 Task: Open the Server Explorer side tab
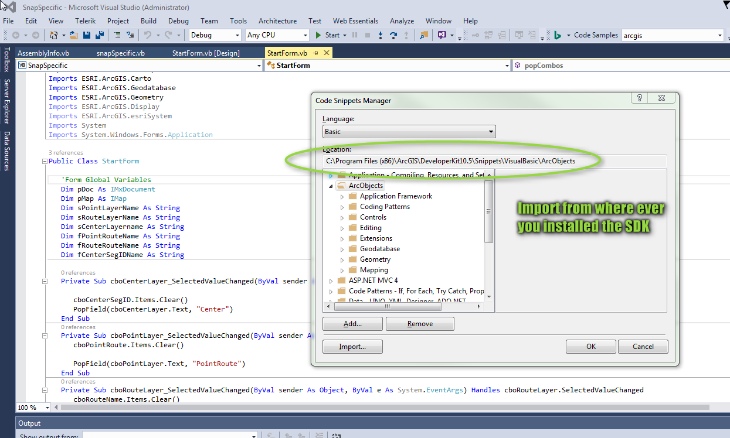tap(7, 101)
